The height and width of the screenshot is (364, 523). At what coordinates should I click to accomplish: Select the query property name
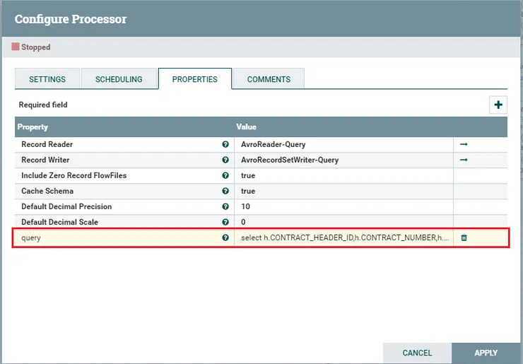(x=30, y=238)
